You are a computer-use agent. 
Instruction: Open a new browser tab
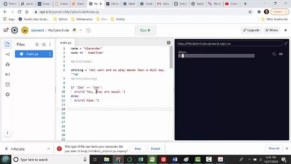246,4
